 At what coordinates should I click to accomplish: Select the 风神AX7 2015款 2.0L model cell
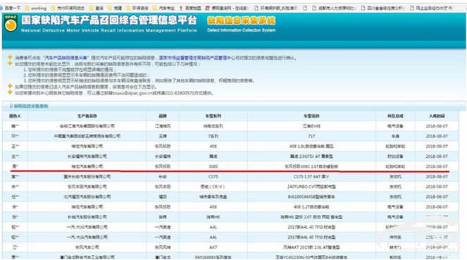pos(311,247)
